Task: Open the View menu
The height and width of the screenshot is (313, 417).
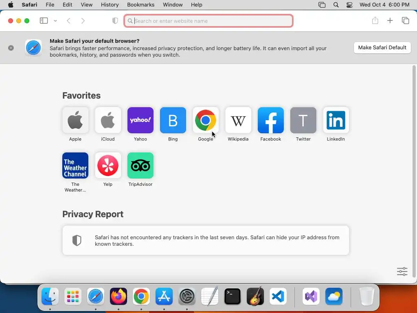Action: pyautogui.click(x=86, y=5)
